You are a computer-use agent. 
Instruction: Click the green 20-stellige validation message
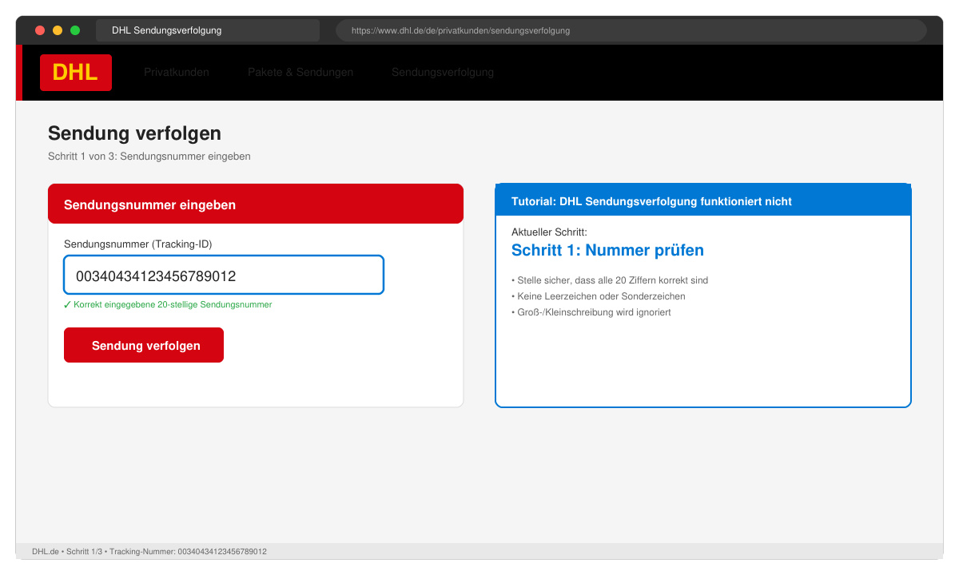(x=168, y=305)
